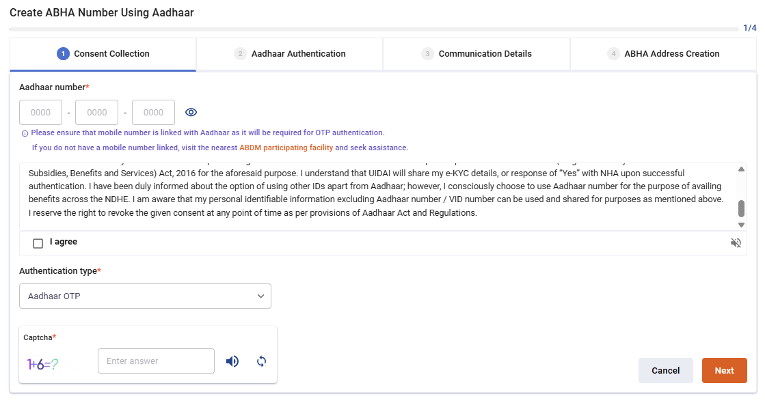Open the Communication Details tab
Image resolution: width=765 pixels, height=405 pixels.
(477, 53)
